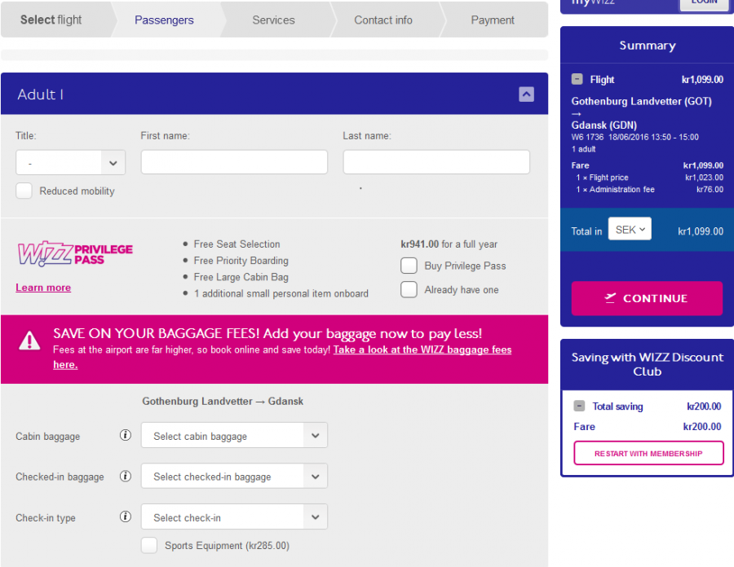The height and width of the screenshot is (567, 734).
Task: Click the 'kr941.00 for a full year' text
Action: point(449,244)
